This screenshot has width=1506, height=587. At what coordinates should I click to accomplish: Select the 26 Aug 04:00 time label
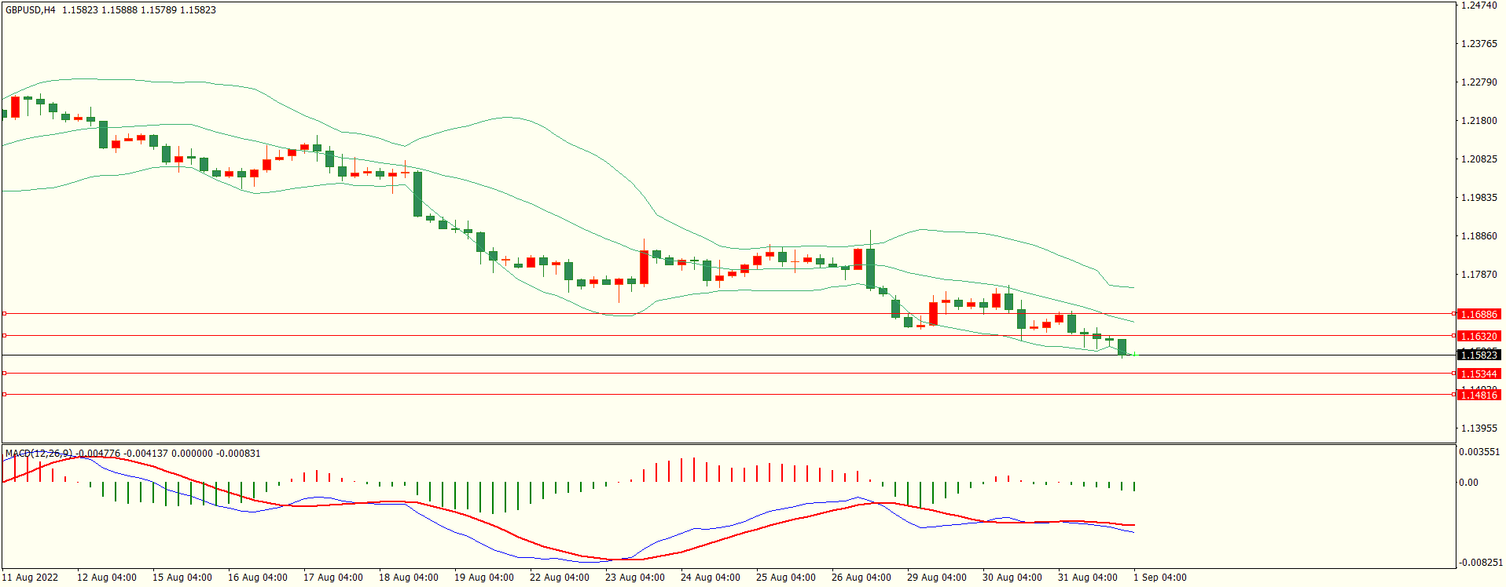(x=861, y=578)
